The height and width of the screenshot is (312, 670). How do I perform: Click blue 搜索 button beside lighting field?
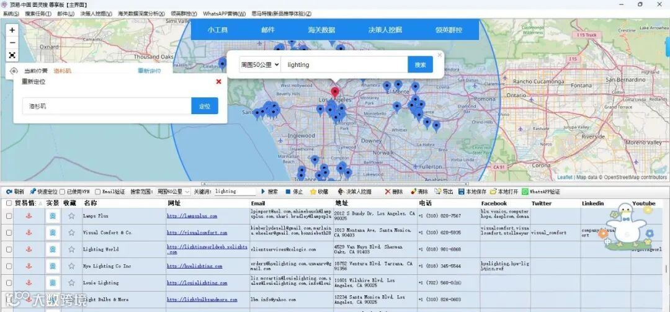[x=421, y=65]
